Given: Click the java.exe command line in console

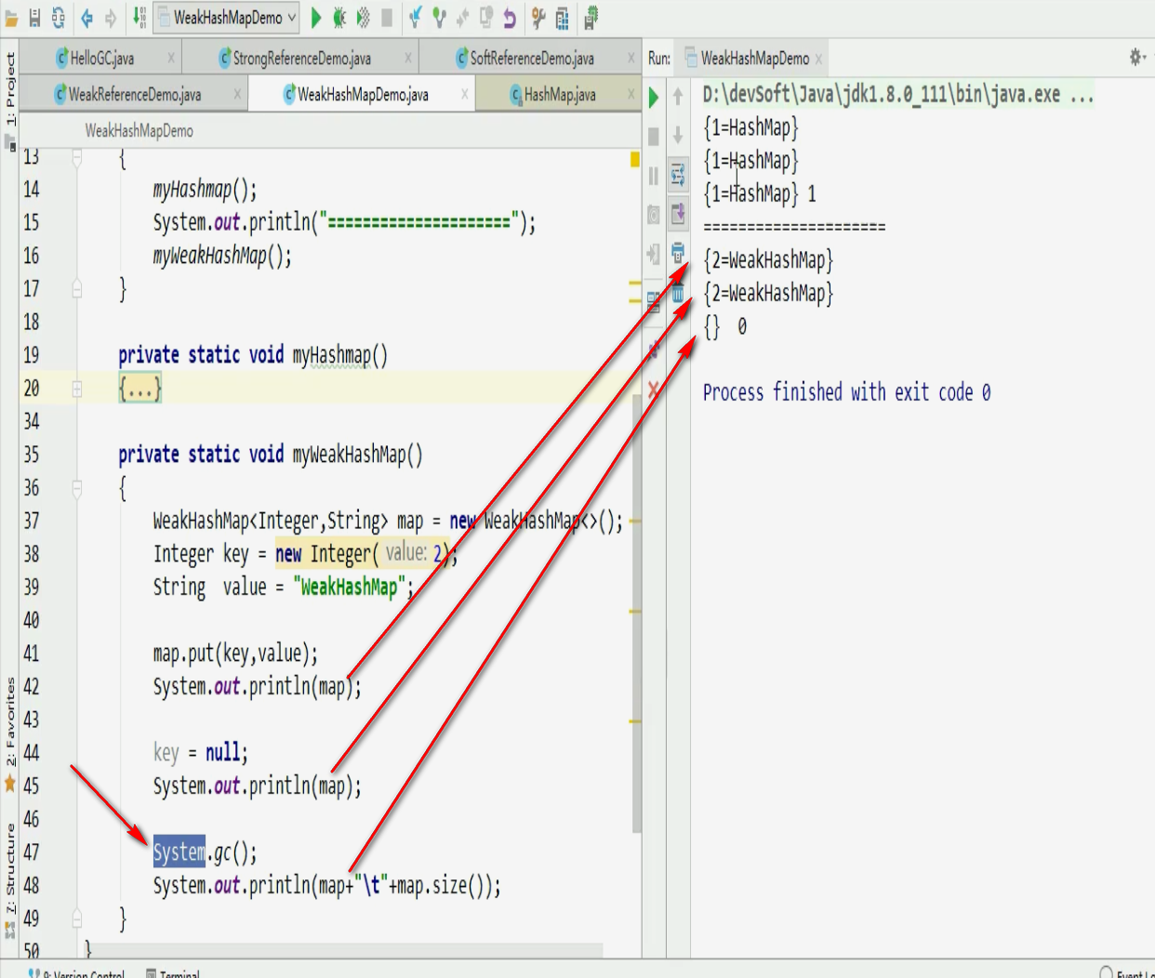Looking at the screenshot, I should (x=898, y=95).
